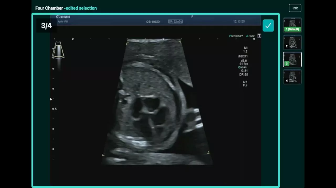Click the 'Precision+' label
This screenshot has height=188, width=336.
point(236,36)
